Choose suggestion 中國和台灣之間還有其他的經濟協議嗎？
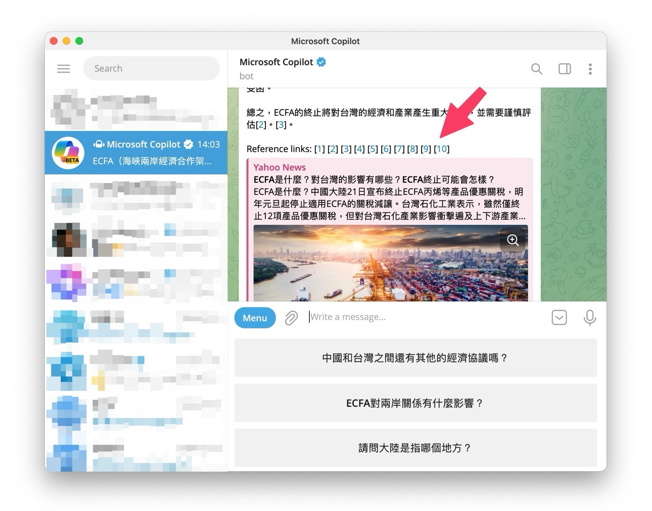This screenshot has width=652, height=511. click(x=415, y=358)
